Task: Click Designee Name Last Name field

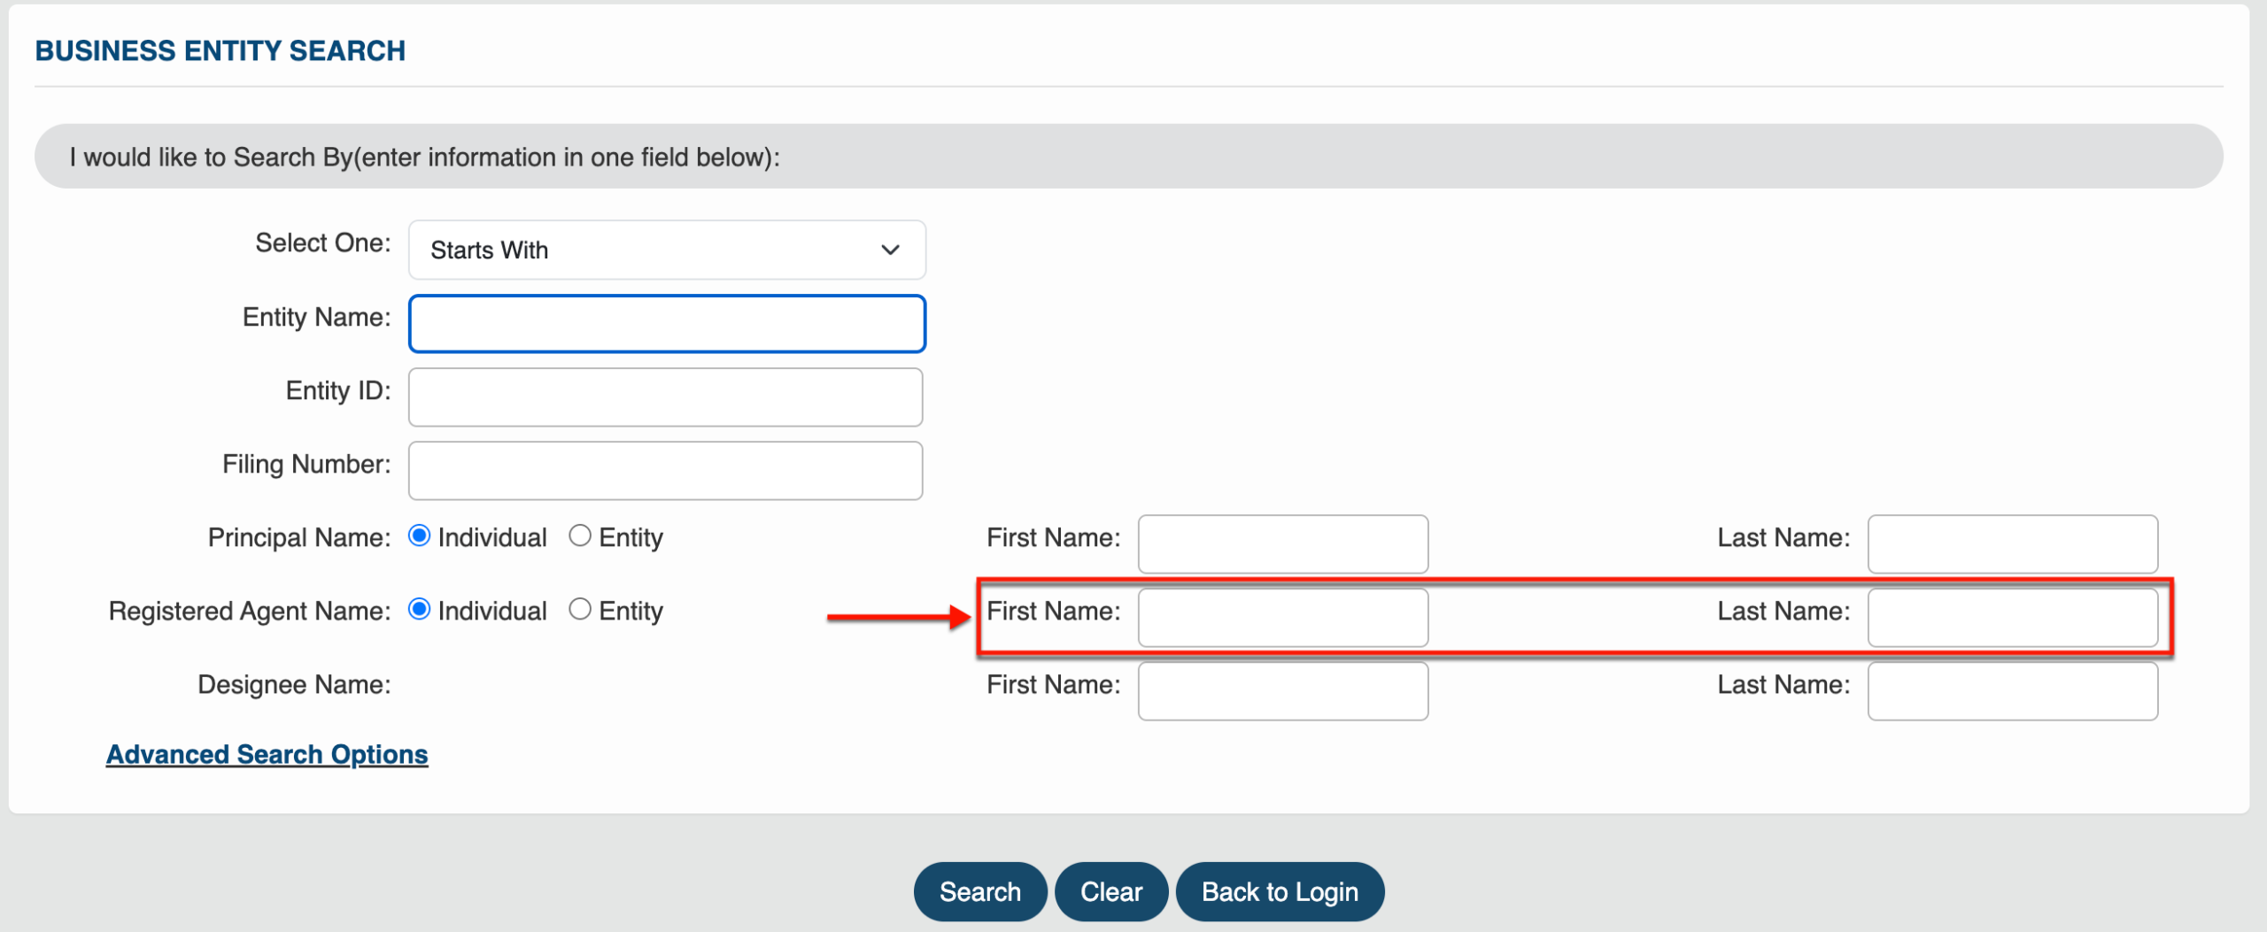Action: pos(2012,691)
